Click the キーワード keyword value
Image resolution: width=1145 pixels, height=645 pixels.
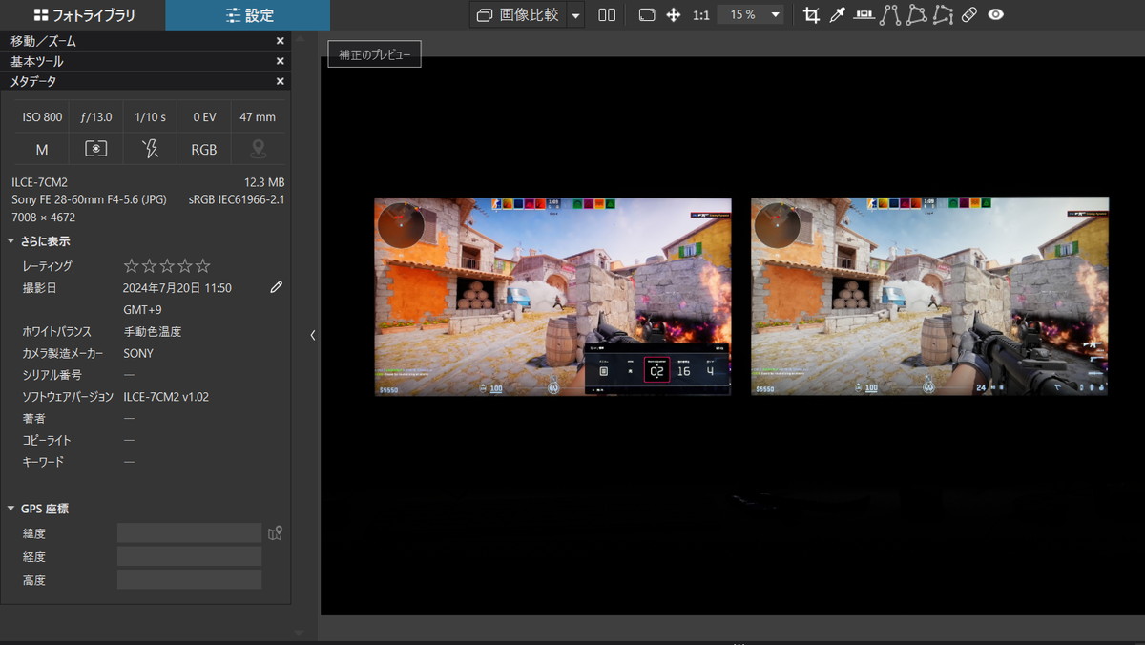129,462
